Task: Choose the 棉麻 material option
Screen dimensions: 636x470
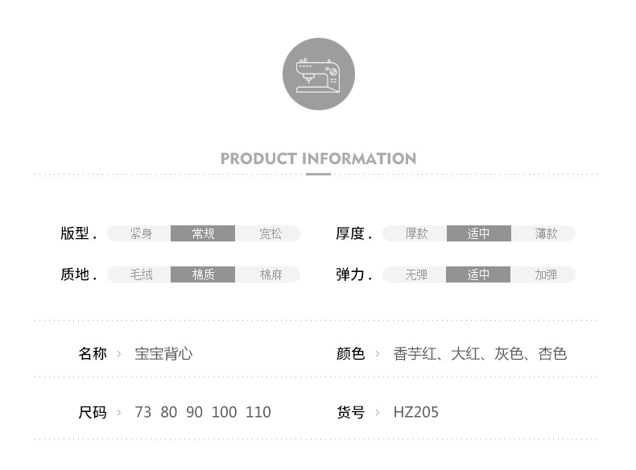Action: tap(271, 274)
